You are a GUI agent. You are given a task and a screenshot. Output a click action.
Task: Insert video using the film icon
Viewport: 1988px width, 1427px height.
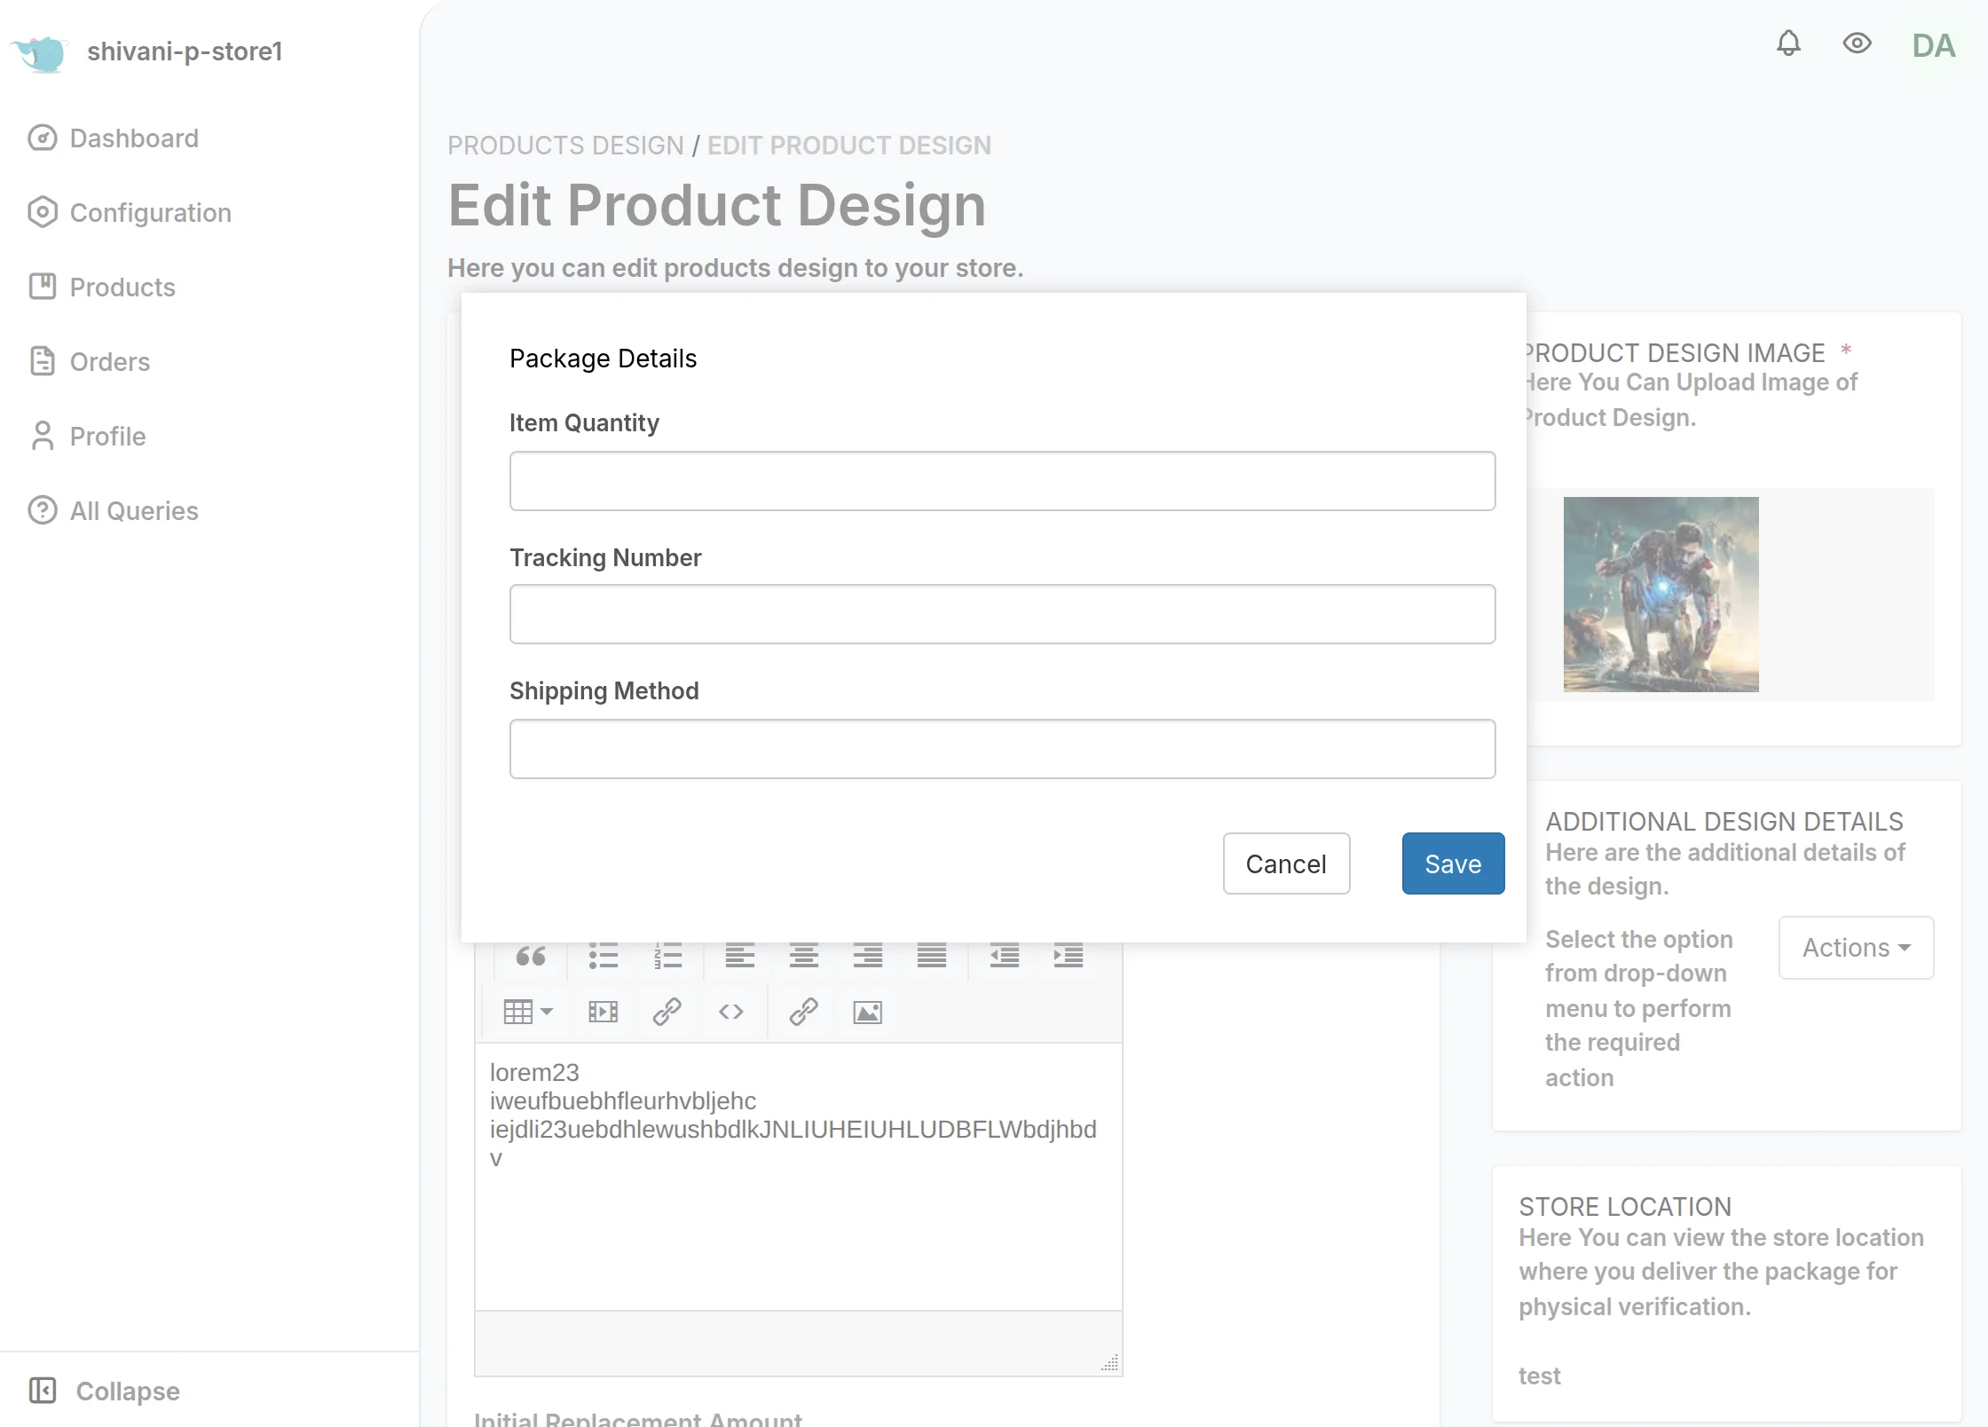point(603,1012)
